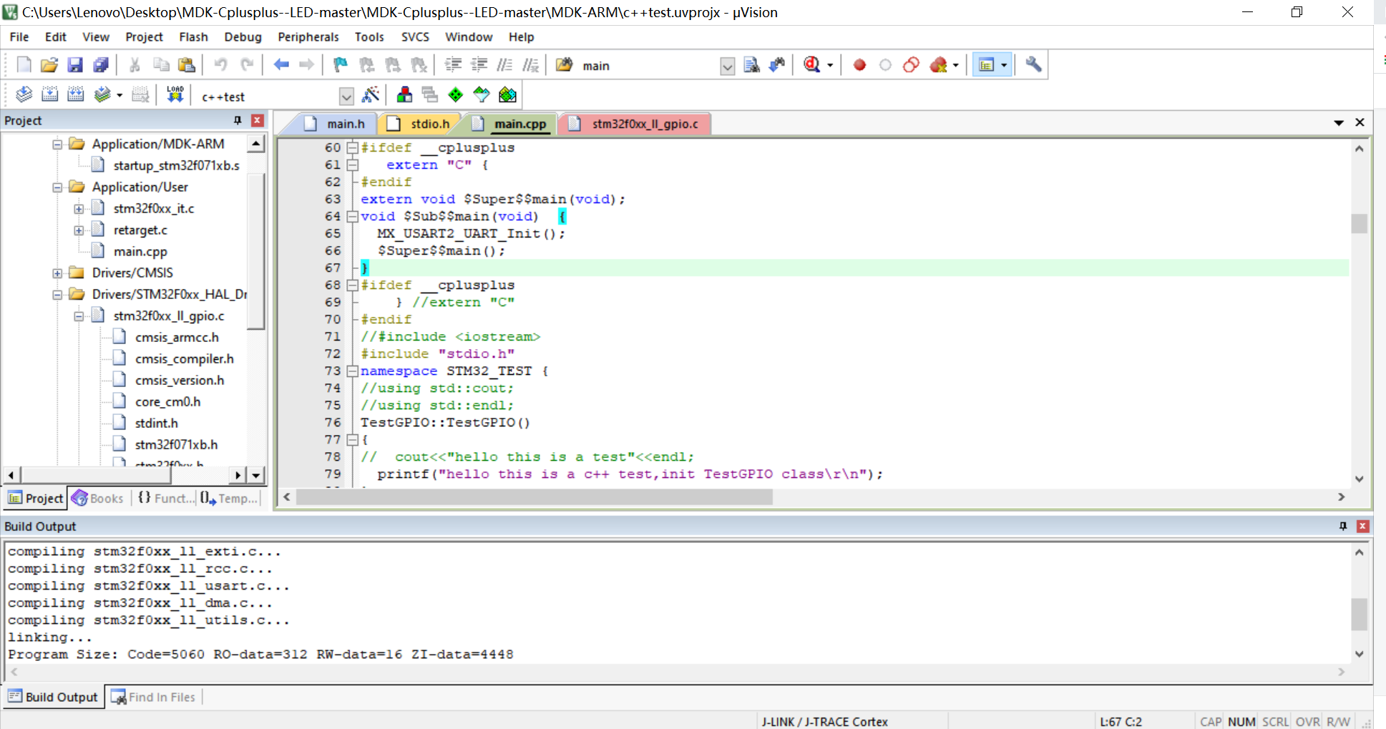The height and width of the screenshot is (729, 1386).
Task: Insert a breakpoint using red dot icon
Action: point(859,64)
